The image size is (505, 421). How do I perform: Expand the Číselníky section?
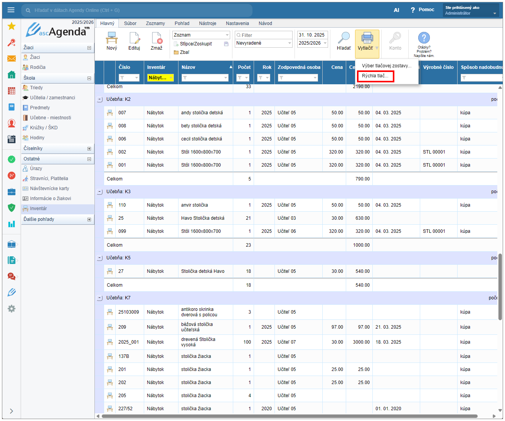89,149
